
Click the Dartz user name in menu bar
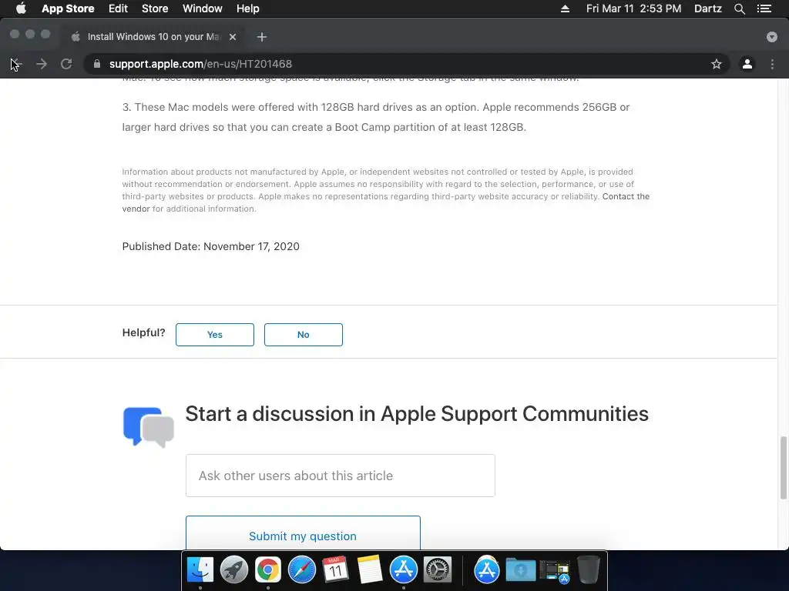[x=708, y=8]
